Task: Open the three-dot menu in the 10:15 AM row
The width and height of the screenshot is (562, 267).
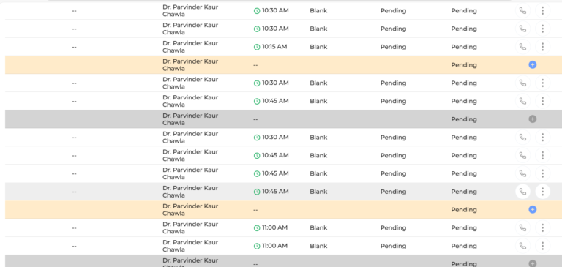Action: pos(543,47)
